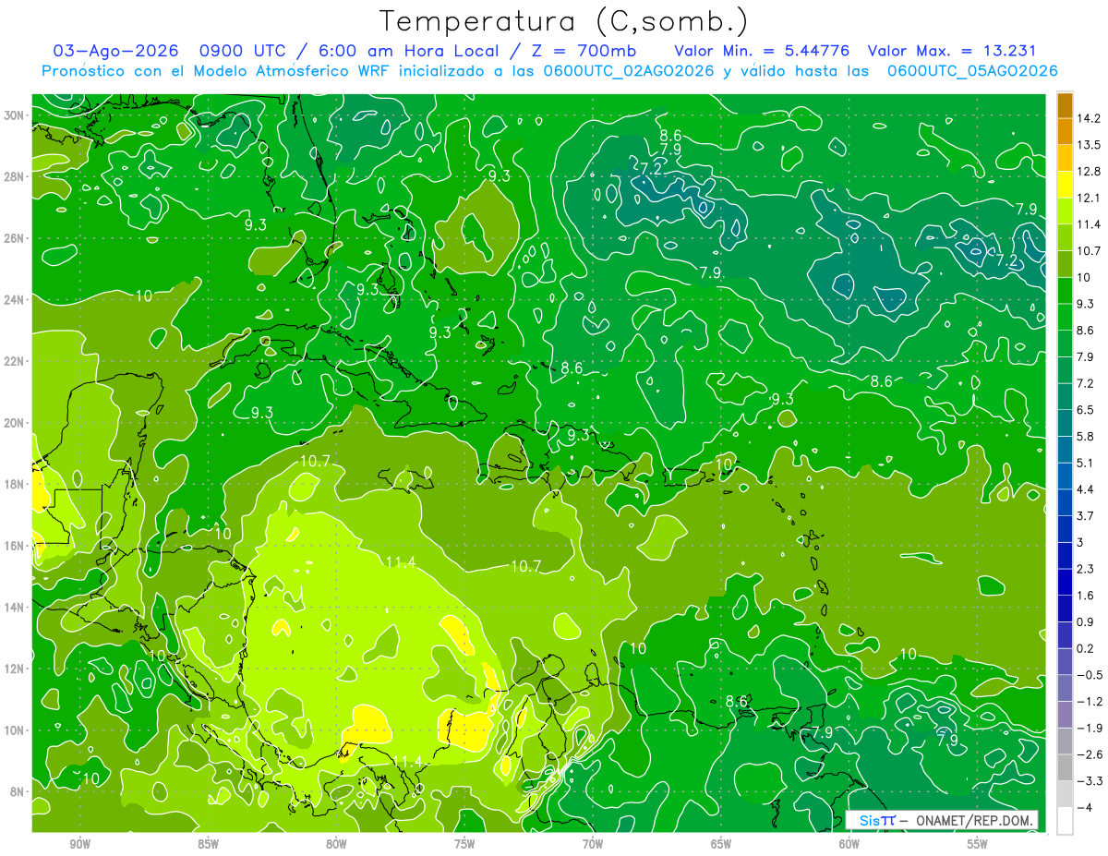Click the 24N latitude axis label
The height and width of the screenshot is (856, 1108).
tap(15, 299)
